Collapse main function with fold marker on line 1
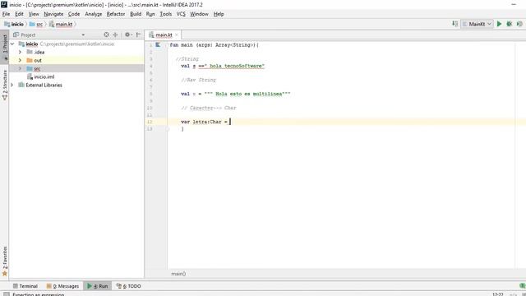Screen dimensions: 526x296 pos(167,44)
